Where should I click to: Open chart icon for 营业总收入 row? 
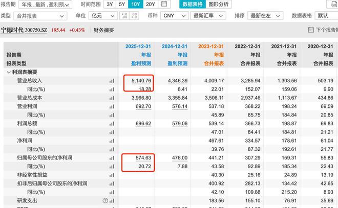pos(112,81)
